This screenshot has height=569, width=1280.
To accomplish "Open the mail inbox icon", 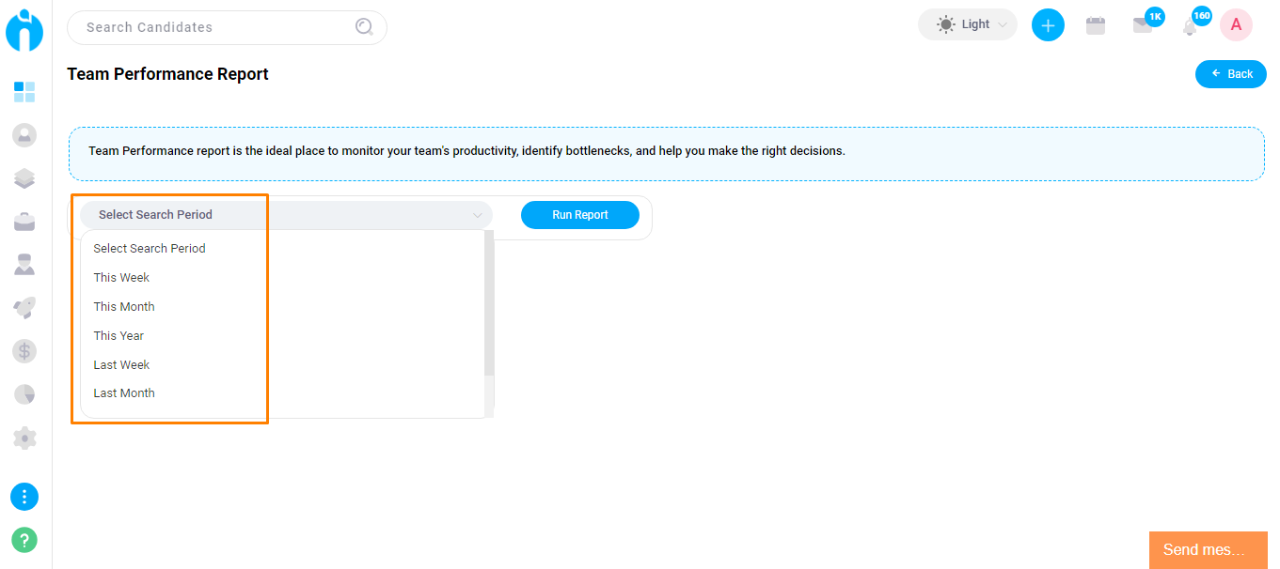I will [1144, 25].
